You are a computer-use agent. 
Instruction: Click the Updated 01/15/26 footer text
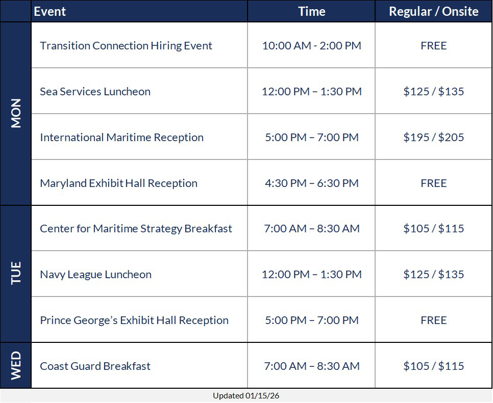click(246, 396)
